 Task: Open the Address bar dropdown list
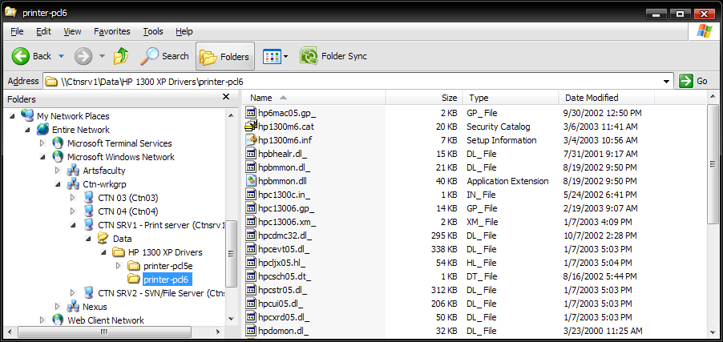click(x=666, y=82)
